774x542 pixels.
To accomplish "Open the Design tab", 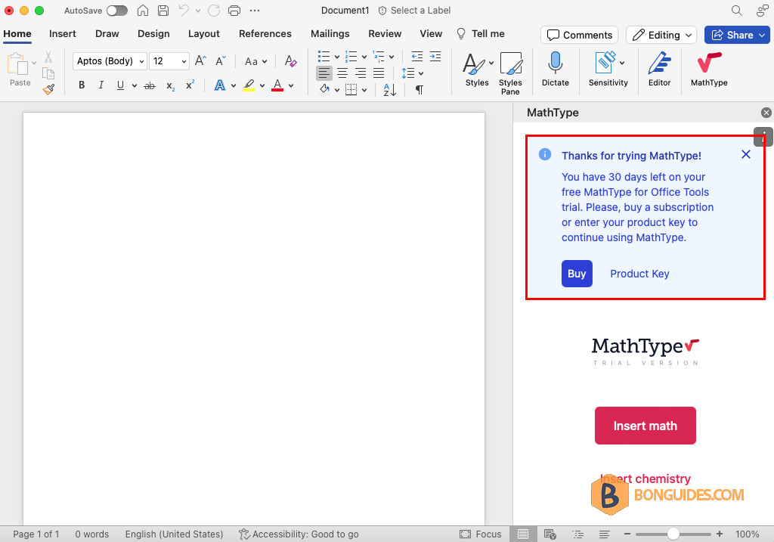I will (153, 33).
